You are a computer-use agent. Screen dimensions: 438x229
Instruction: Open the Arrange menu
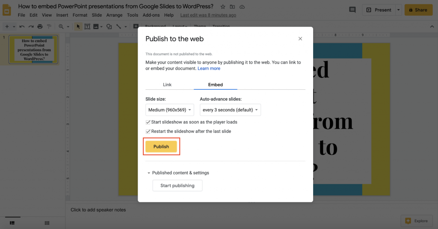pyautogui.click(x=114, y=15)
